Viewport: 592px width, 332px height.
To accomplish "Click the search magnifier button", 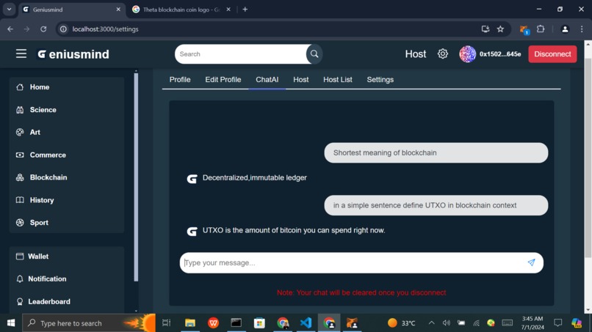I will pos(314,54).
